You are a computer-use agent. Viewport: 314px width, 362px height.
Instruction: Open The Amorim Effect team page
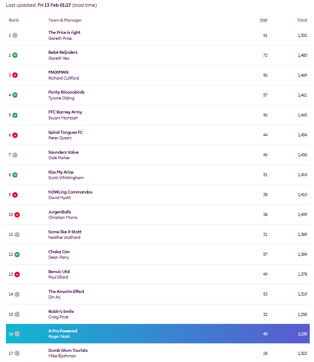66,292
